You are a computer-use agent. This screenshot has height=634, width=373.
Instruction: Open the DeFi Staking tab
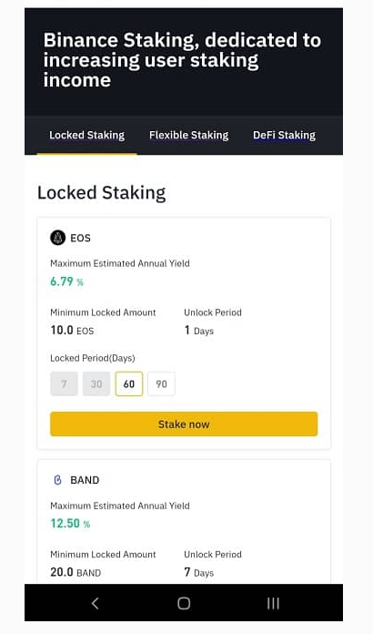click(x=284, y=135)
